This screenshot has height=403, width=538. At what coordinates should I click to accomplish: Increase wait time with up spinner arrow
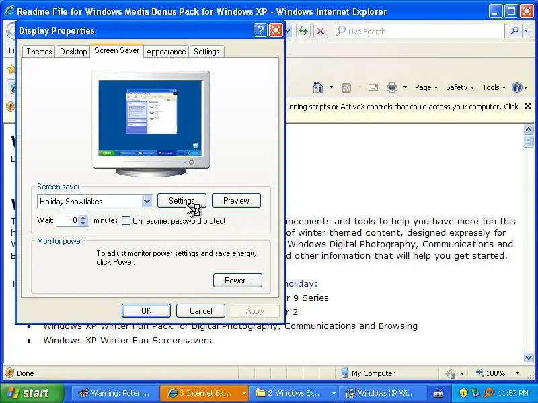pyautogui.click(x=83, y=217)
